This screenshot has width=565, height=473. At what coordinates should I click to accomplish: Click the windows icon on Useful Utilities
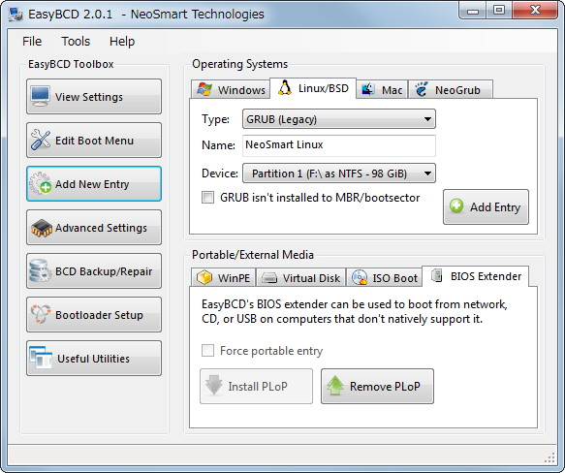click(41, 358)
